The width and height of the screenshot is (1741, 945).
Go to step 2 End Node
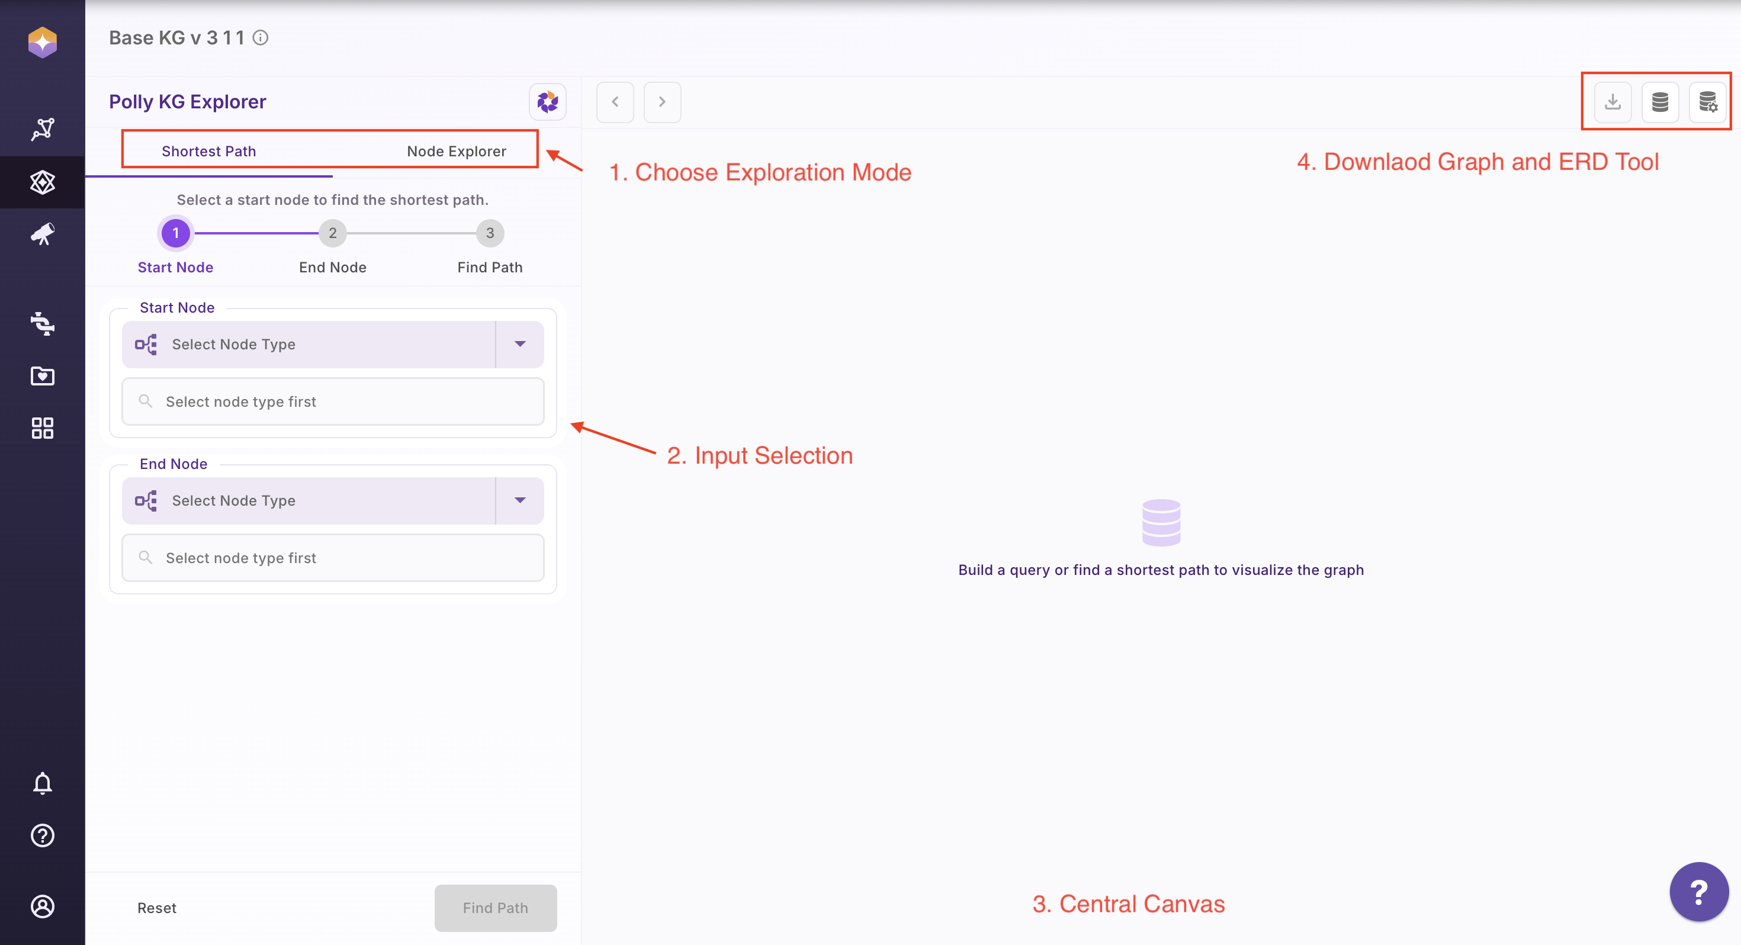pyautogui.click(x=333, y=233)
